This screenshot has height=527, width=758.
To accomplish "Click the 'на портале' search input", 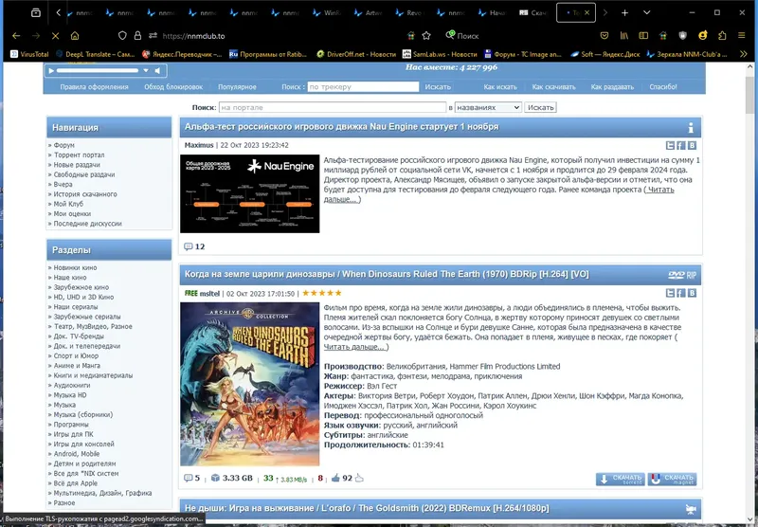I will pos(333,107).
